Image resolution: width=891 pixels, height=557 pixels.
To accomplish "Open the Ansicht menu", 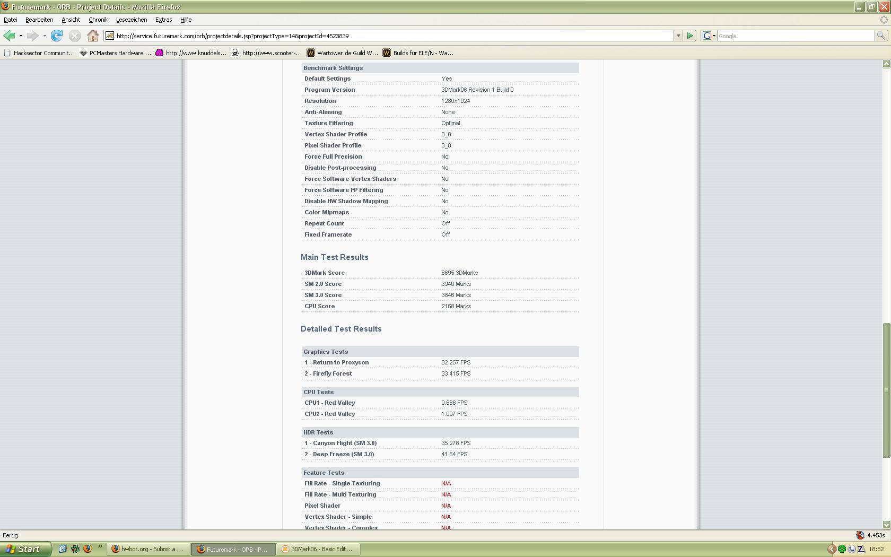I will (x=71, y=20).
